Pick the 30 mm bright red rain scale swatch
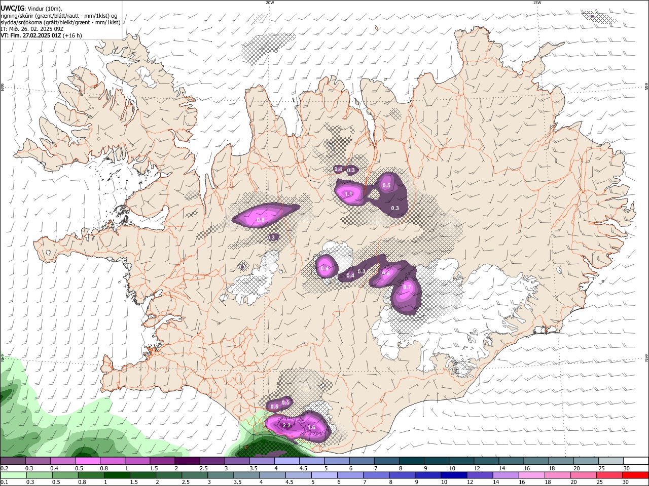Image resolution: width=649 pixels, height=486 pixels. tap(635, 475)
